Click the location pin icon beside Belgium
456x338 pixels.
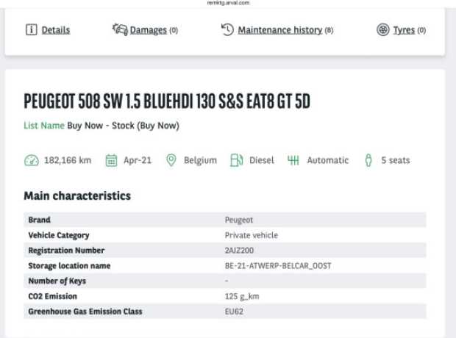[x=171, y=160]
